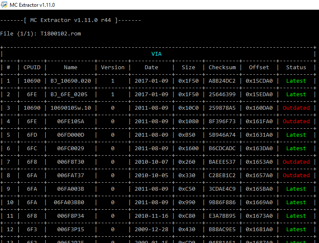Viewport: 319px width, 243px height.
Task: Click the cyan 'VIA' heading
Action: [157, 54]
